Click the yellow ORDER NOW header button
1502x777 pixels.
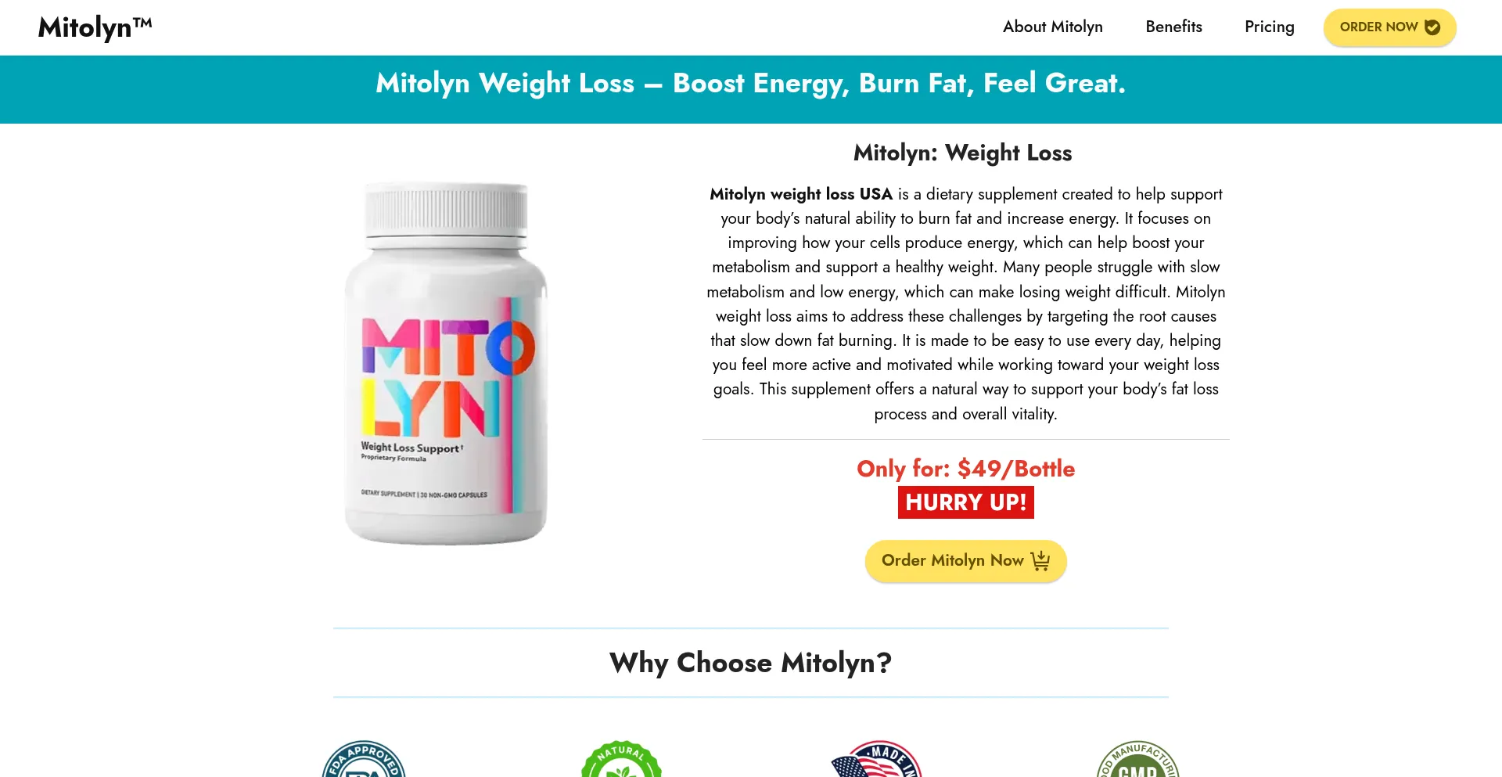click(1390, 27)
